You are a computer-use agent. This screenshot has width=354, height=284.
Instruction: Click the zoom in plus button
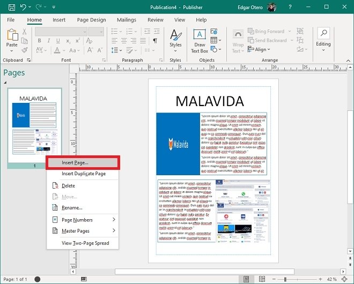tap(320, 279)
